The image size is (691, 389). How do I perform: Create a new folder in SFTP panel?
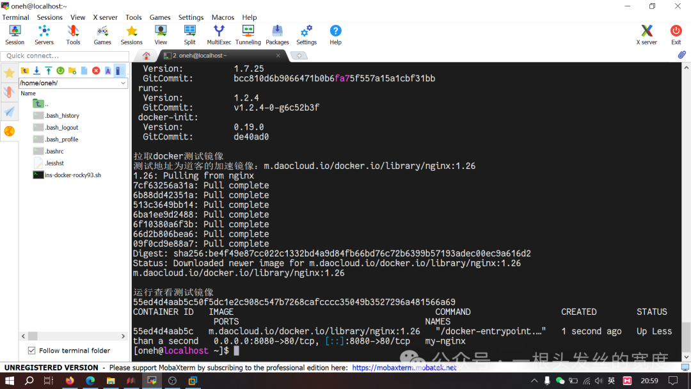72,71
